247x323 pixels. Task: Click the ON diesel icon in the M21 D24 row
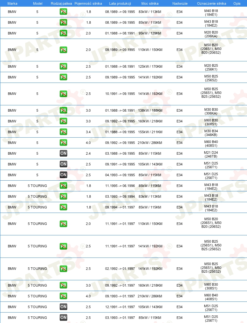[x=63, y=153]
